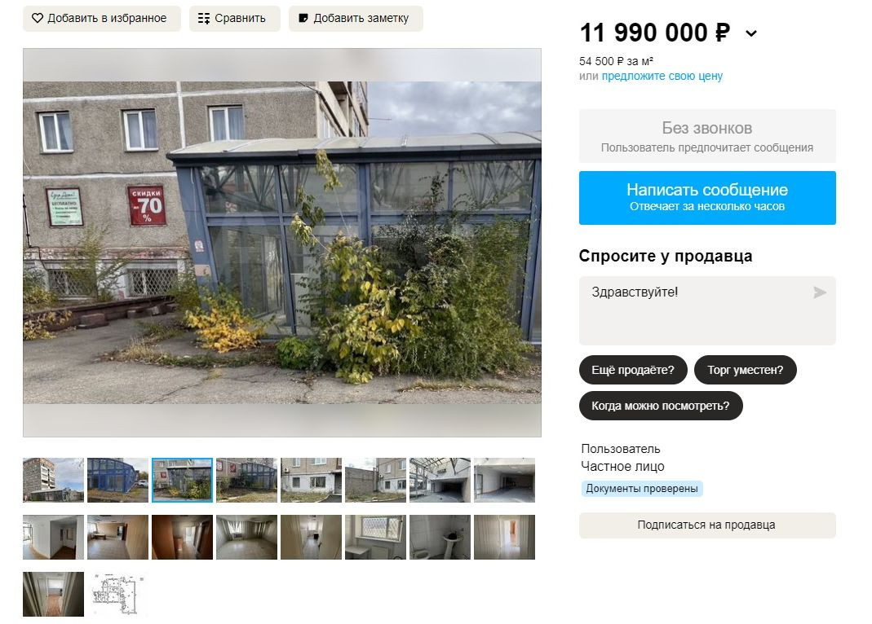Open the floor plan thumbnail
This screenshot has width=872, height=624.
coord(118,594)
